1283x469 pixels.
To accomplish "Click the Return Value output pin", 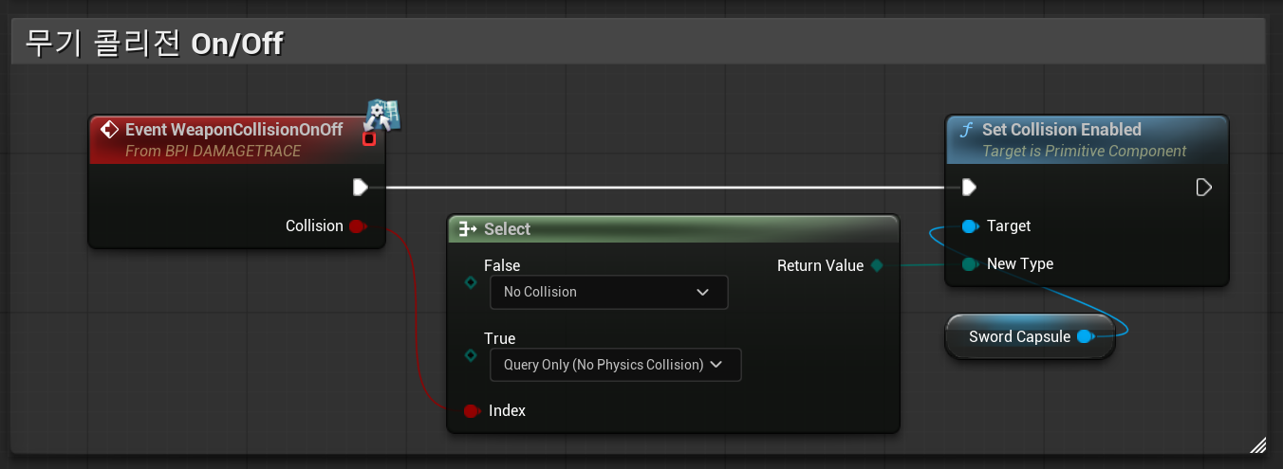I will [x=877, y=265].
